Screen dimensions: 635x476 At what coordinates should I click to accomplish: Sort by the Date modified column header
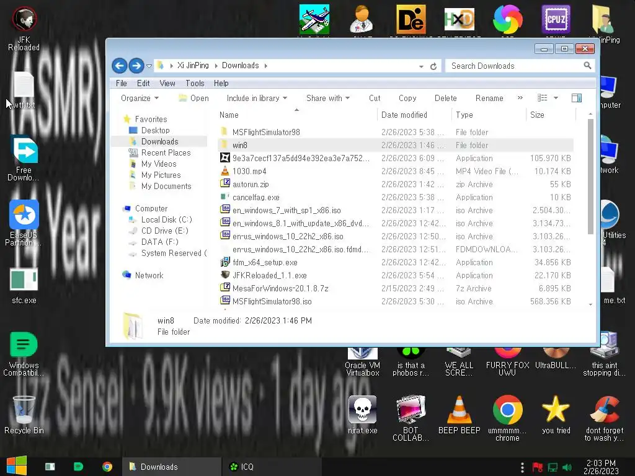[415, 115]
